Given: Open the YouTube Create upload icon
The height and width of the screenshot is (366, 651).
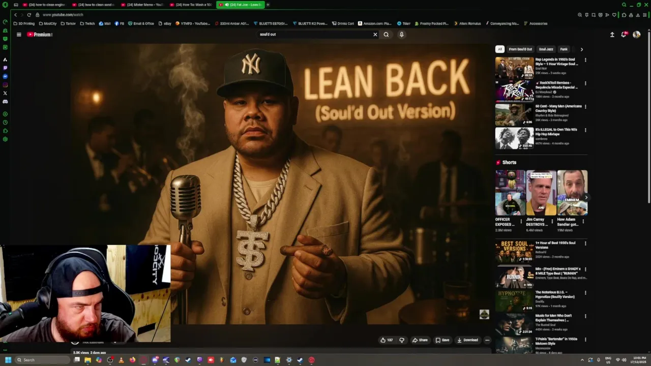Looking at the screenshot, I should [x=612, y=35].
